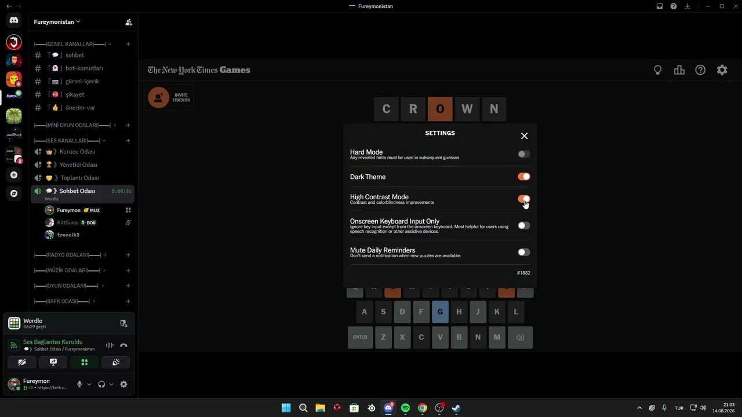The width and height of the screenshot is (742, 417).
Task: Invite people to Fureymonistan server
Action: pyautogui.click(x=129, y=22)
